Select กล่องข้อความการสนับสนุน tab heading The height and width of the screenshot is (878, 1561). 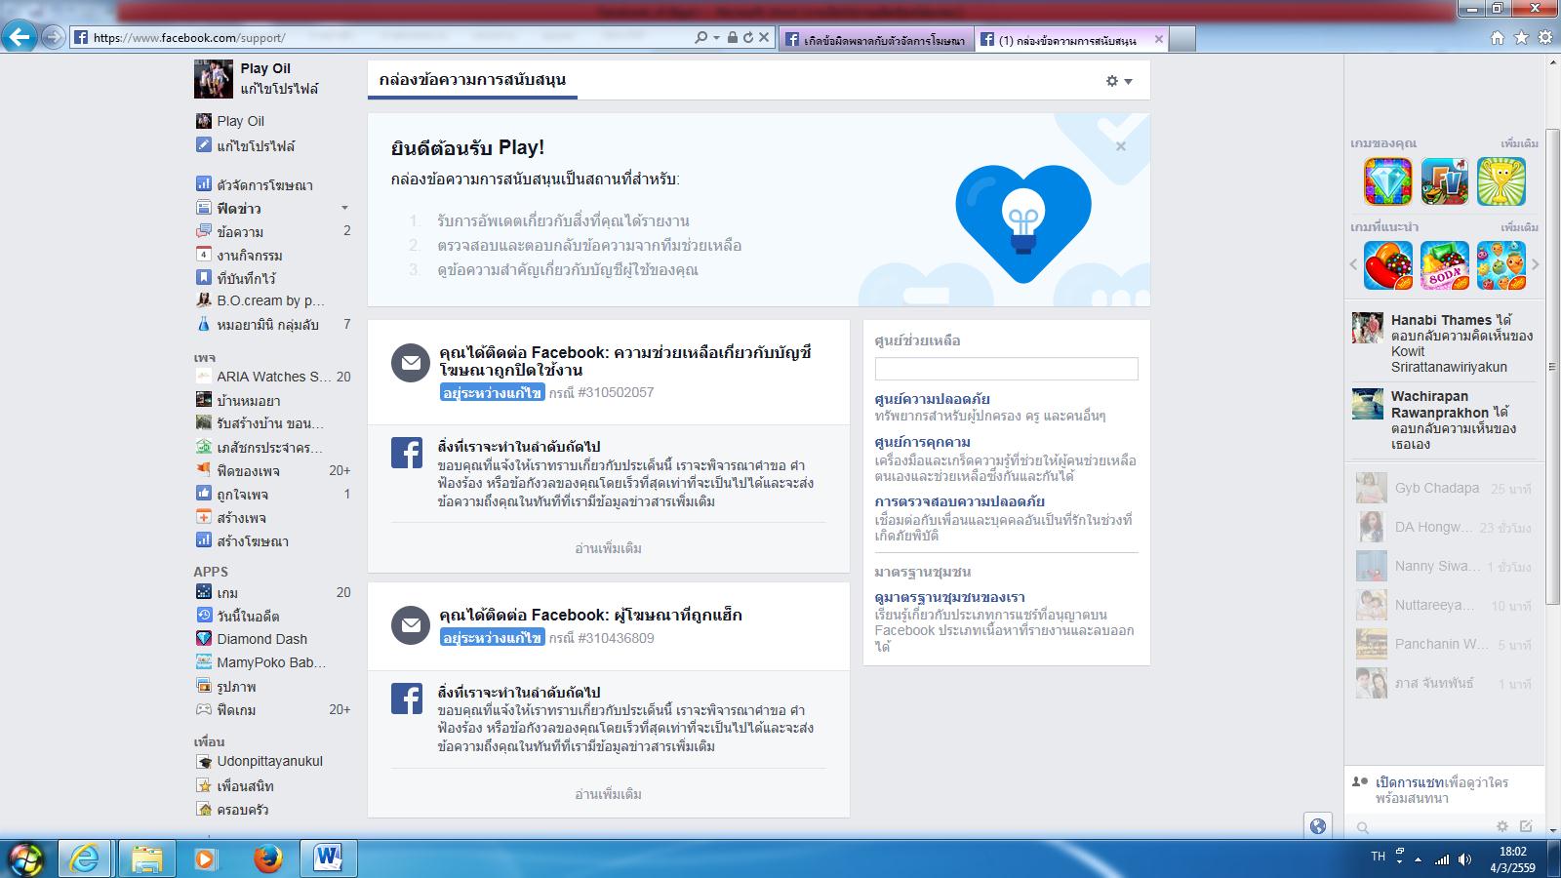472,80
